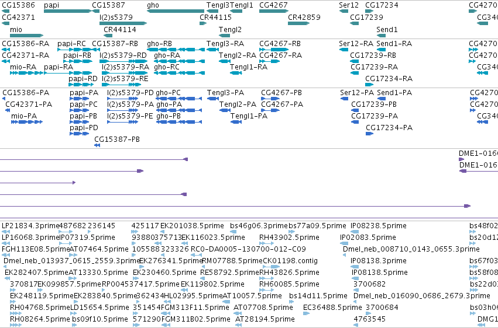Click transcript mio-RA
Viewport: 498px width, 328px height.
tap(27, 73)
